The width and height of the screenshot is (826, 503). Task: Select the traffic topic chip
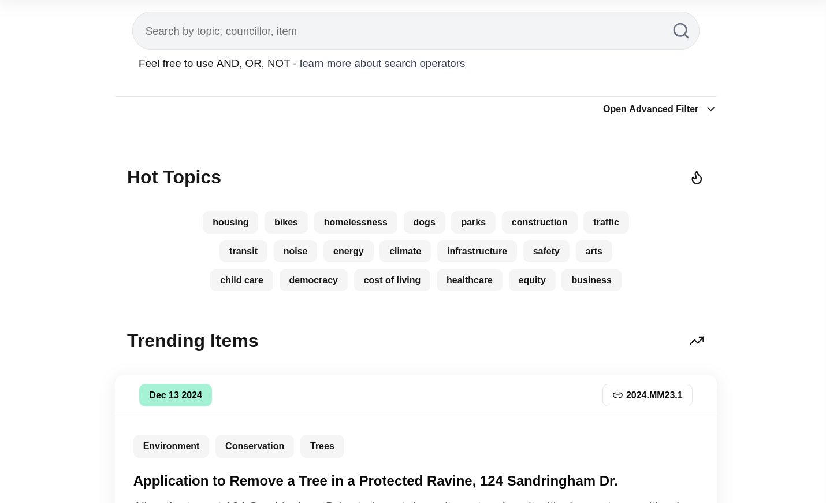(x=606, y=222)
